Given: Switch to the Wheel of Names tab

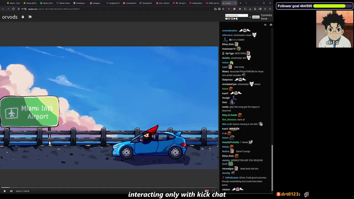Looking at the screenshot, I should coord(63,3).
